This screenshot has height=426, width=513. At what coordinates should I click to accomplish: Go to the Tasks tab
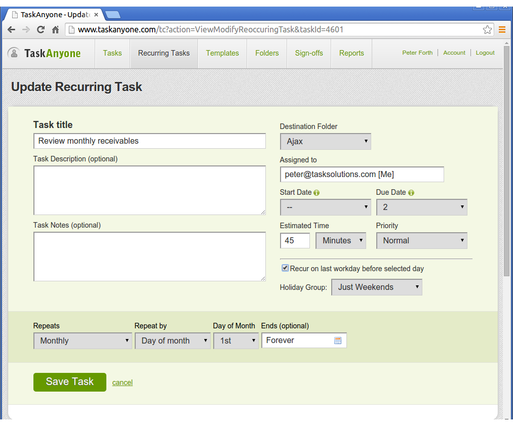(112, 53)
